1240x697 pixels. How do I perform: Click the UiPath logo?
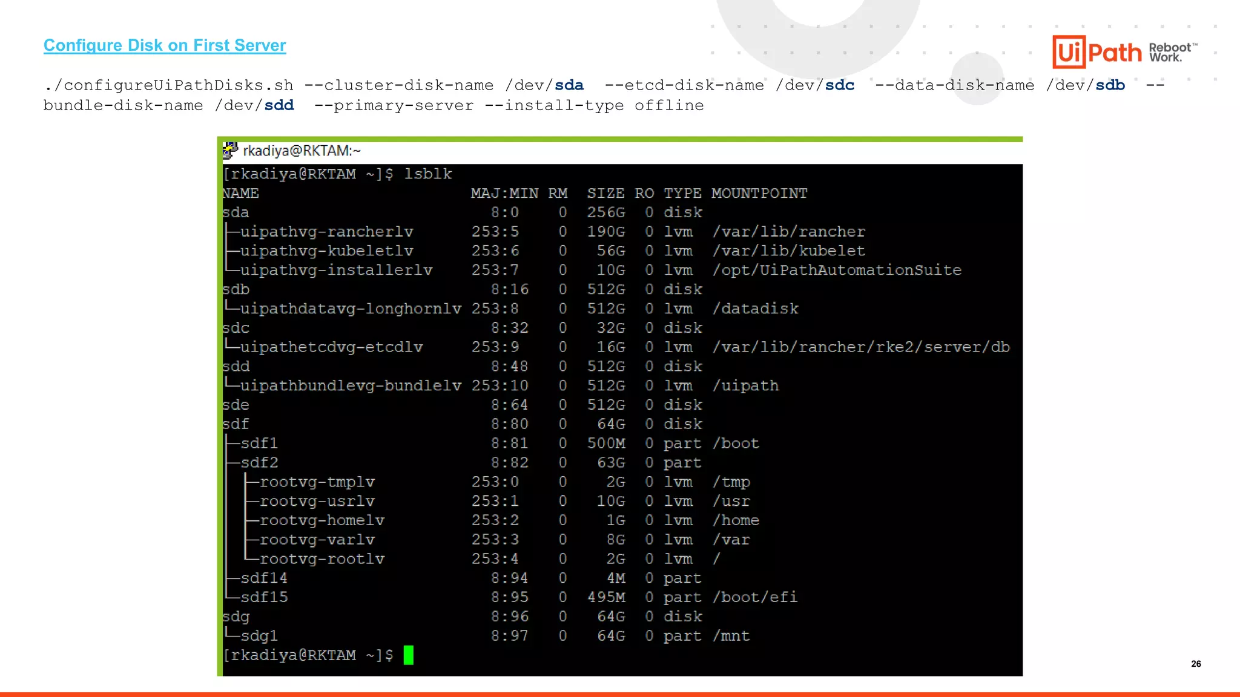pos(1097,52)
